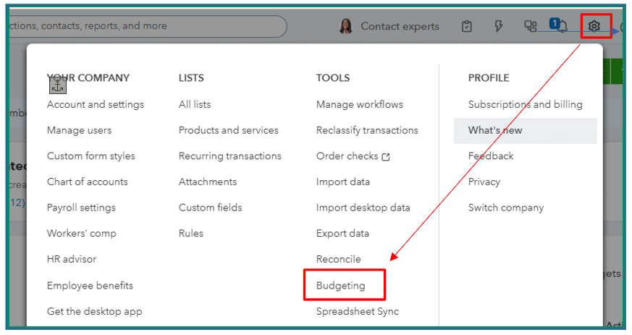Viewport: 632px width, 335px height.
Task: Click the Contact experts link
Action: [400, 26]
